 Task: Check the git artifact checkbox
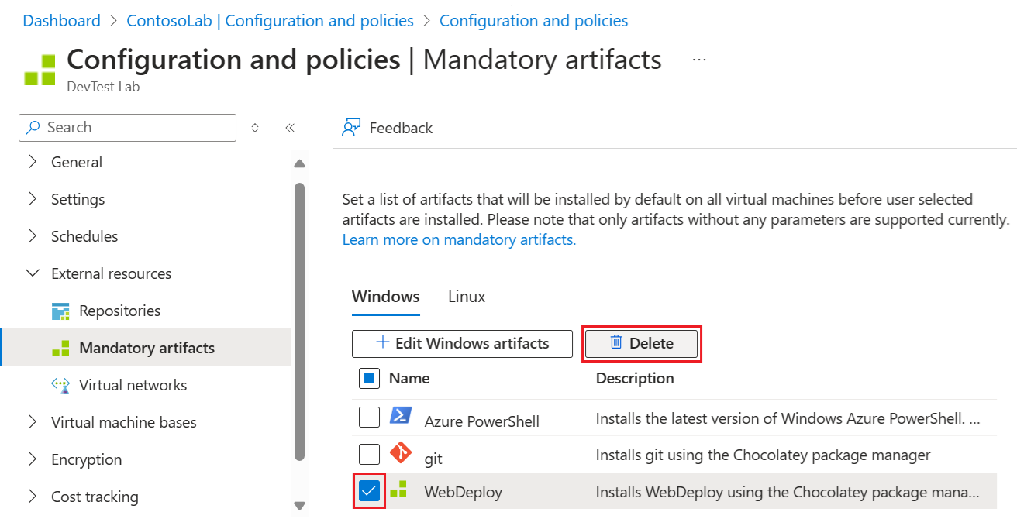click(370, 454)
